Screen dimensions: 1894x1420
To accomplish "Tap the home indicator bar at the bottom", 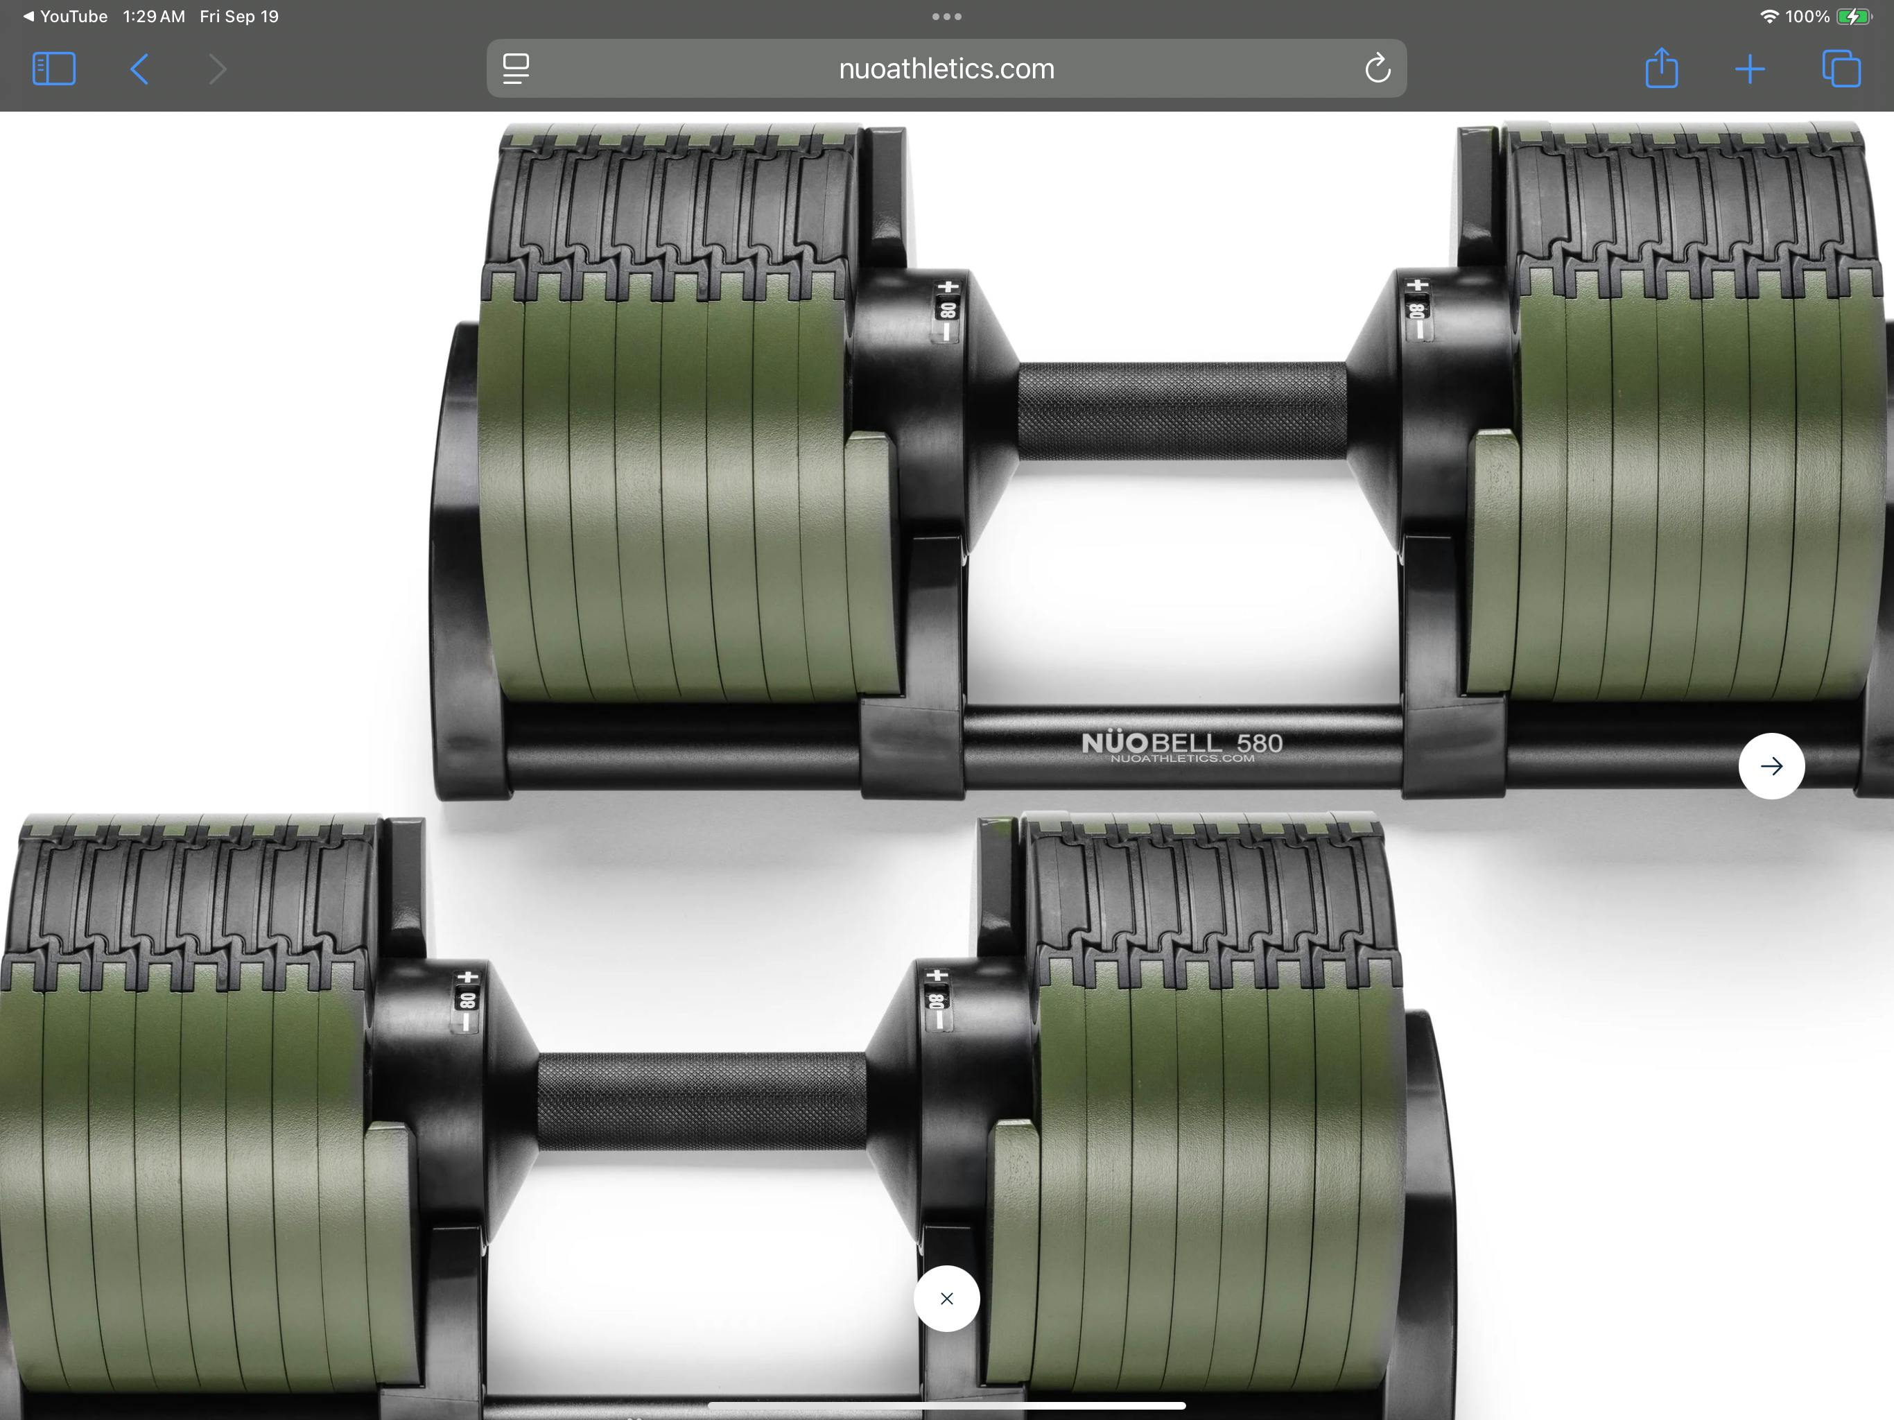I will tap(946, 1405).
